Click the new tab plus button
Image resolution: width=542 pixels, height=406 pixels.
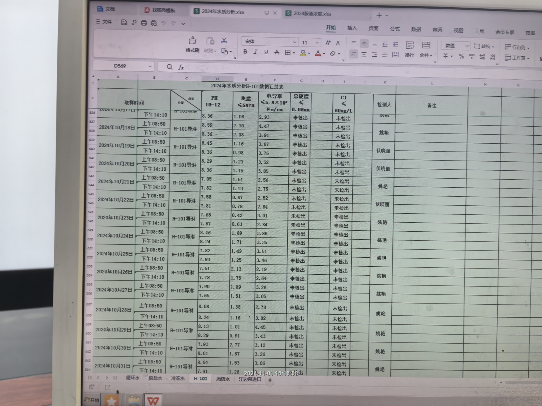click(x=379, y=15)
